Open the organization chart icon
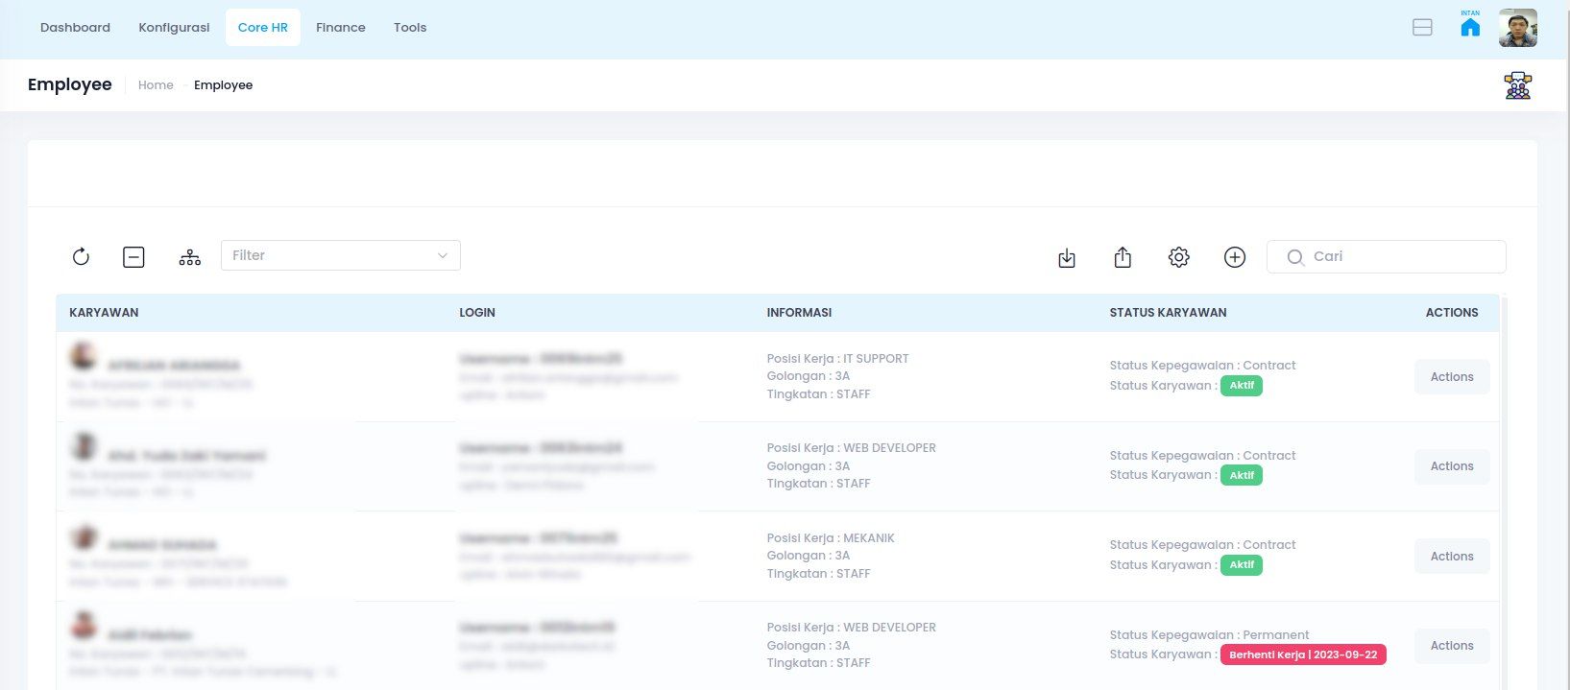 click(x=190, y=256)
